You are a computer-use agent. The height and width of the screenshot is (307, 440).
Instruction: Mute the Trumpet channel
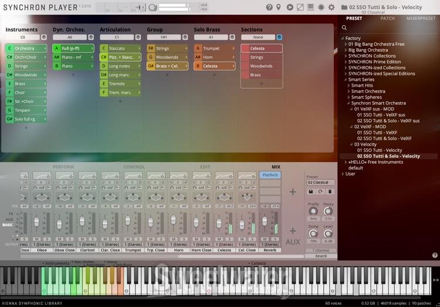(128, 239)
